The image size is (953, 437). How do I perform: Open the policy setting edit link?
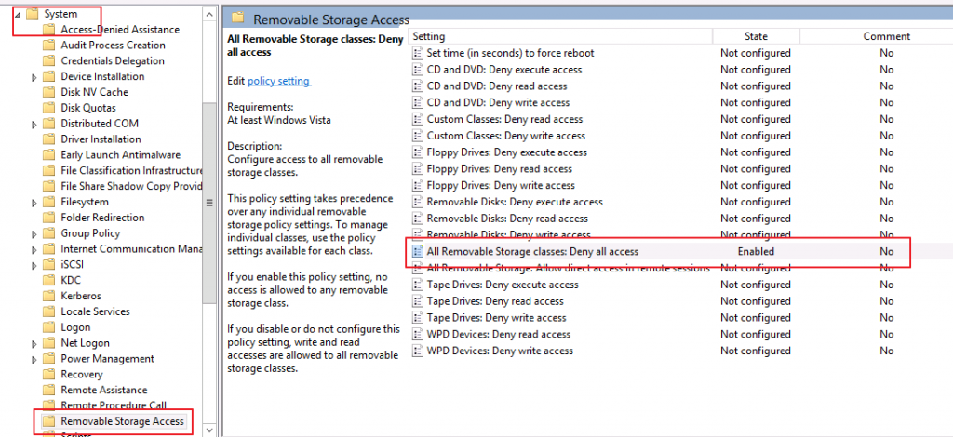(279, 81)
